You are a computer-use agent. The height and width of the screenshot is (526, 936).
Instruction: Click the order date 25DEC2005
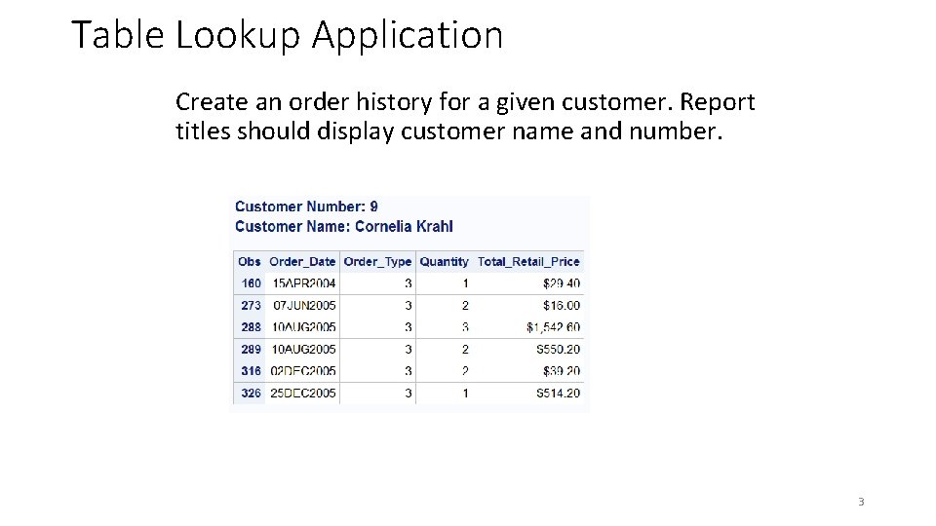[x=302, y=393]
